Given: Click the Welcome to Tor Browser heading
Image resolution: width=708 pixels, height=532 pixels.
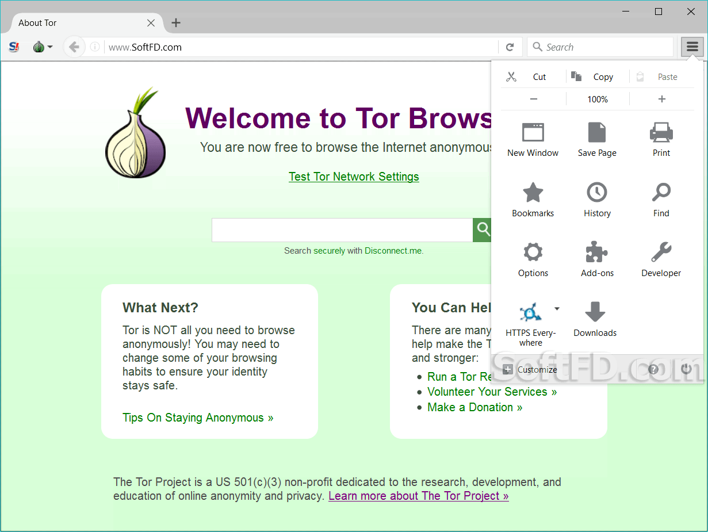Looking at the screenshot, I should 338,118.
